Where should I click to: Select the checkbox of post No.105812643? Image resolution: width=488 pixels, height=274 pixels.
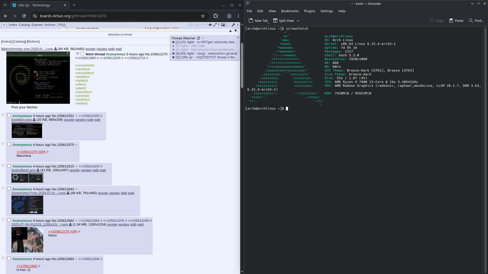9,189
